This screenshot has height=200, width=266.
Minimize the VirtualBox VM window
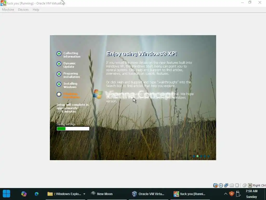pyautogui.click(x=242, y=3)
